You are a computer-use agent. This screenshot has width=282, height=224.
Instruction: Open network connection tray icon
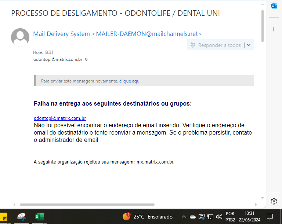[x=210, y=217]
